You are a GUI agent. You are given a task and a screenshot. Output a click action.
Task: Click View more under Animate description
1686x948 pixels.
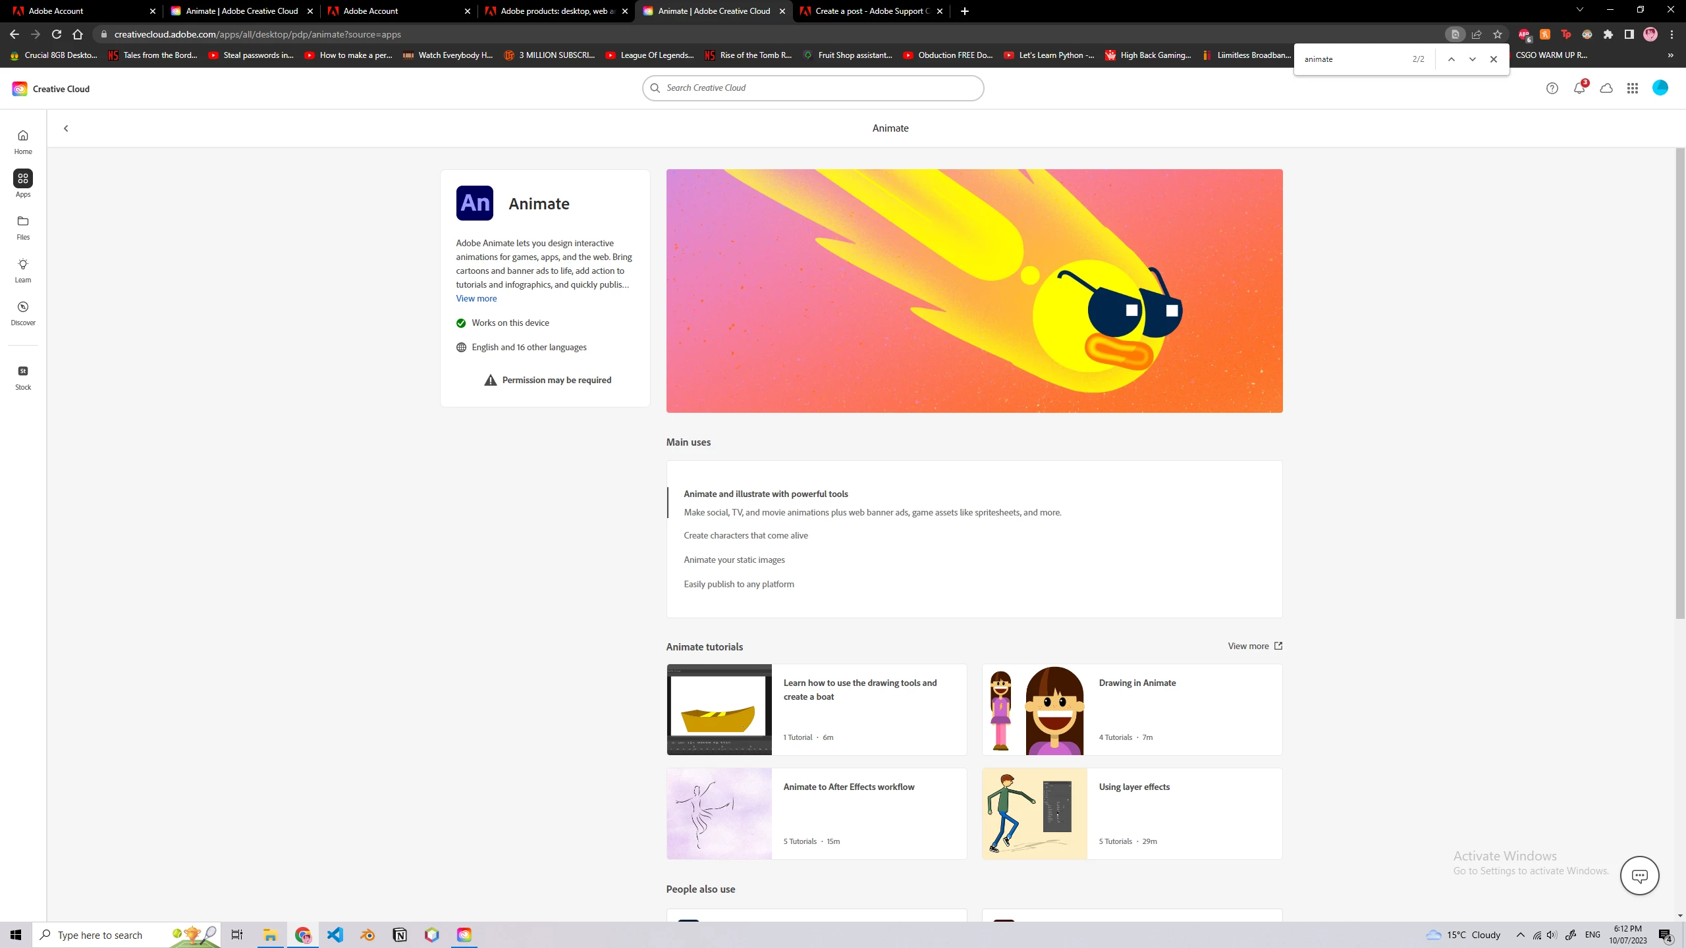pos(476,298)
